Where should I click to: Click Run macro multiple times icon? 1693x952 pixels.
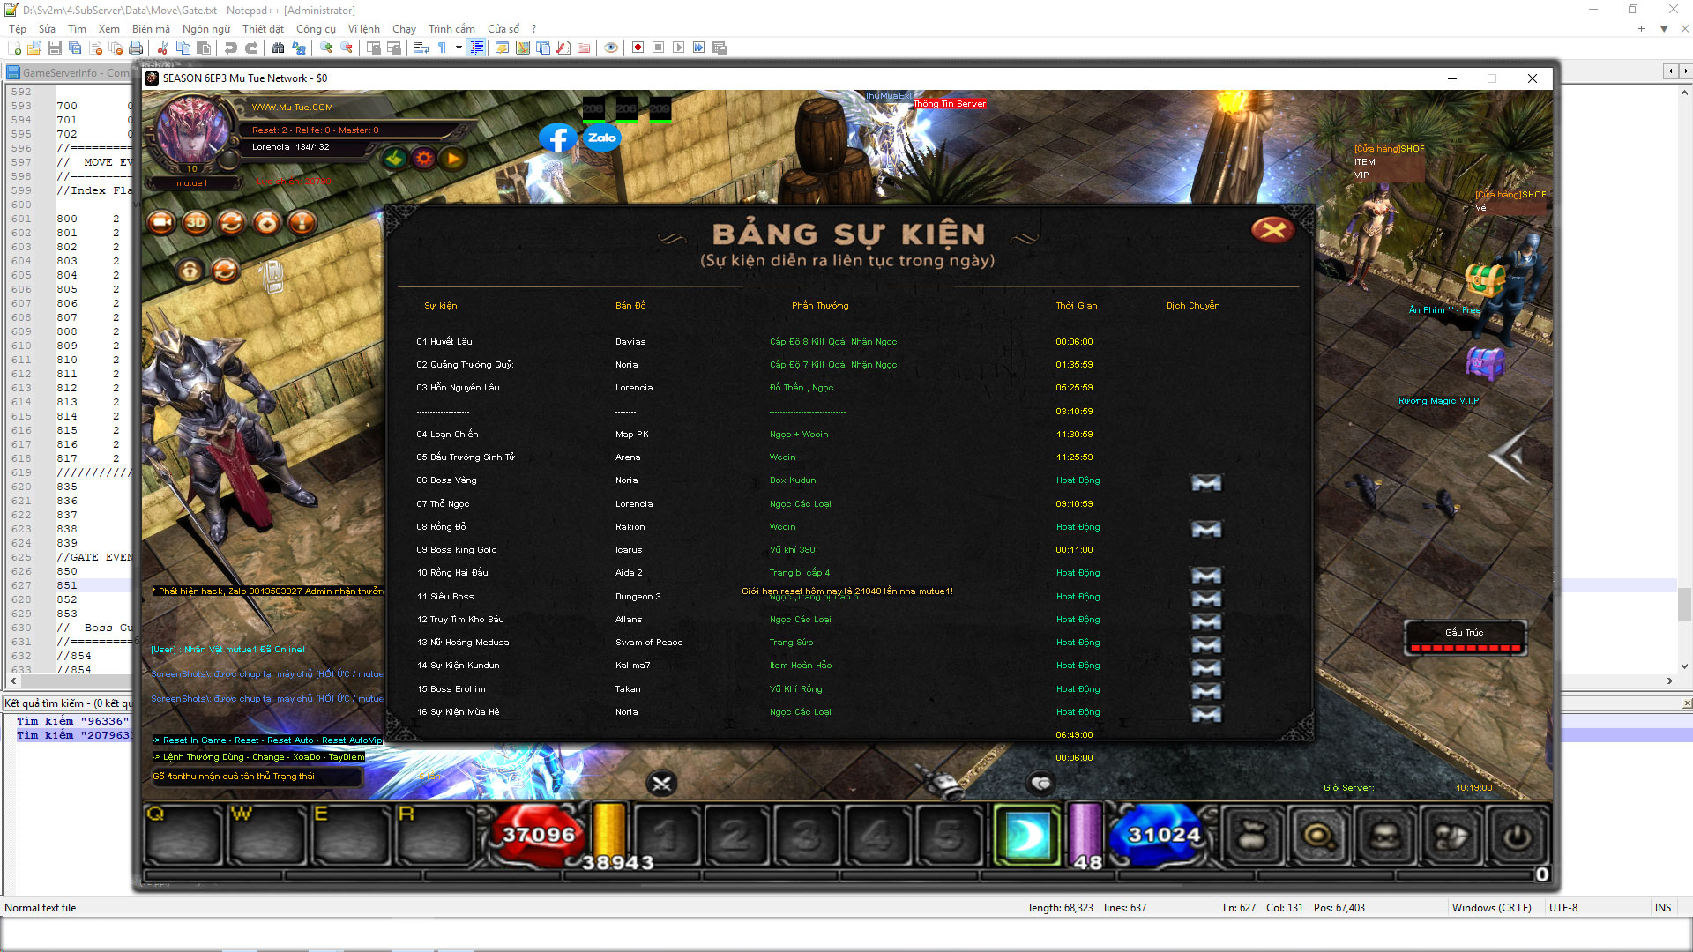point(698,48)
